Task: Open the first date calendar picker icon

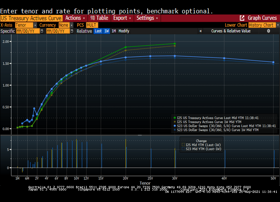Action: 41,31
